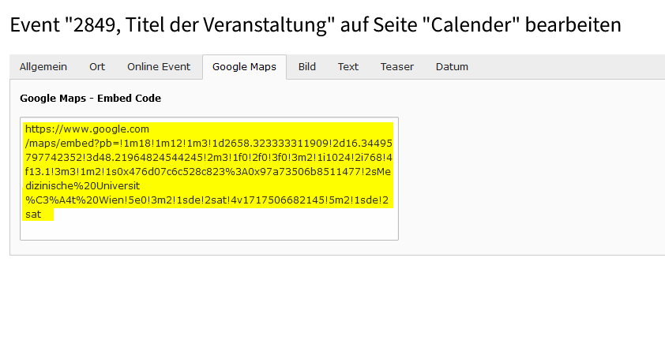
Task: Click the page heading 'Event 2849' title
Action: pos(315,24)
